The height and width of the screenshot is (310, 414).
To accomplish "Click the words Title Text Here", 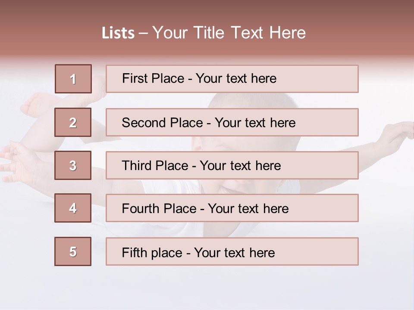I will pyautogui.click(x=250, y=33).
